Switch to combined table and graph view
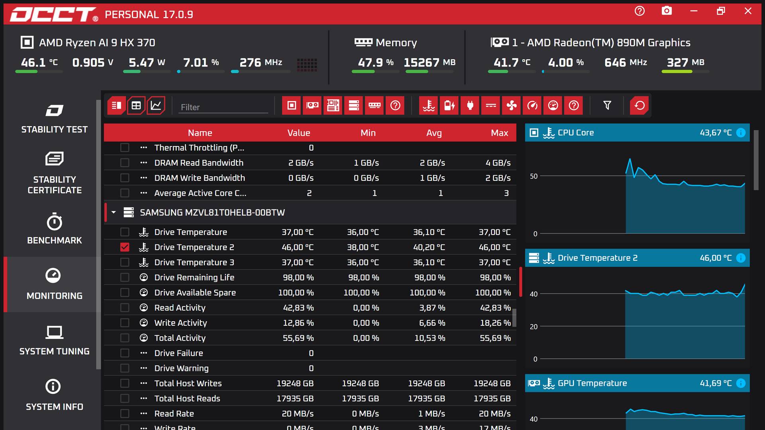 [x=116, y=106]
